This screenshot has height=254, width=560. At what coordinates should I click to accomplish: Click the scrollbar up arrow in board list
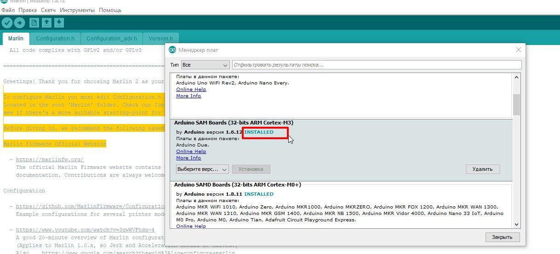point(516,77)
